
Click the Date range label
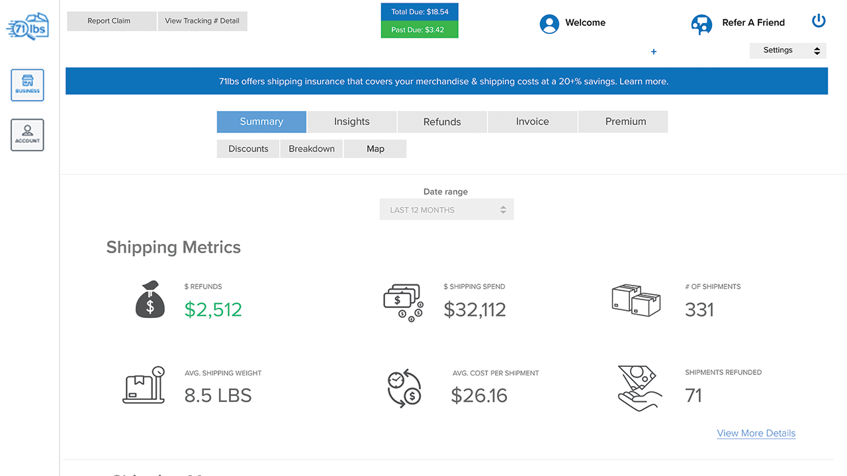(446, 192)
